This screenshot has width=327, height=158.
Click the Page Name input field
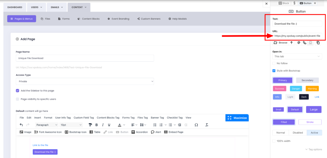click(85, 58)
